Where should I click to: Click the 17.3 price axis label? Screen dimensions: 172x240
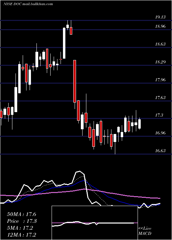(x=159, y=115)
